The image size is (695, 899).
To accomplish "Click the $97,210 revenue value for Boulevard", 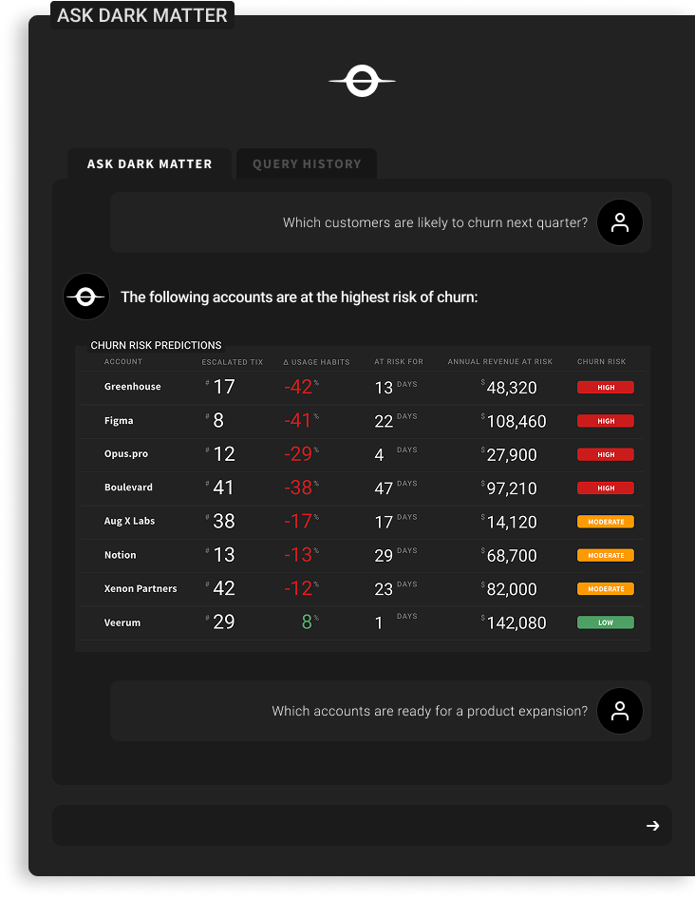I will click(x=509, y=488).
